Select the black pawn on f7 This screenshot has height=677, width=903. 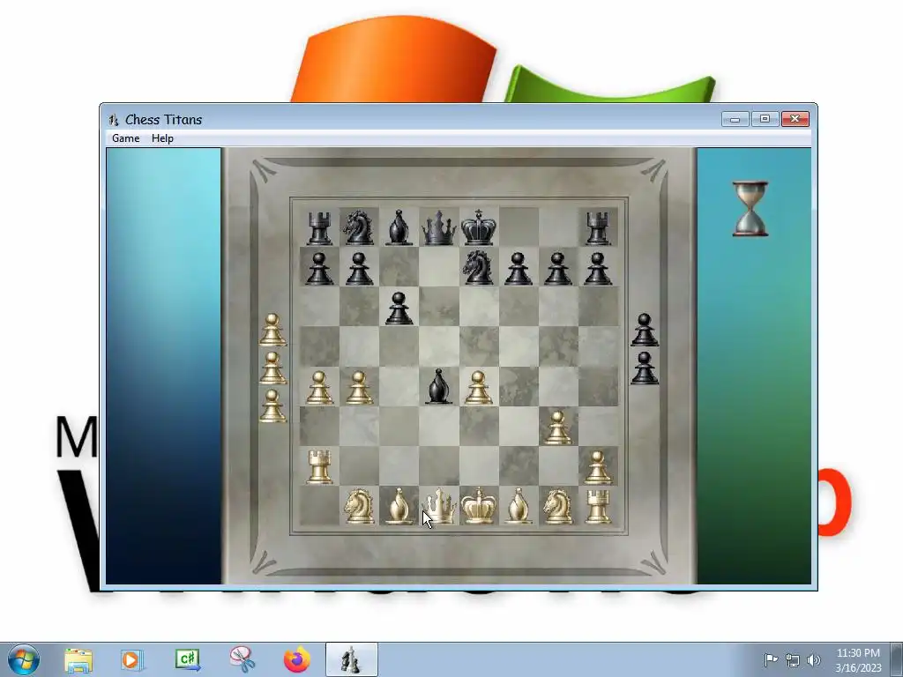(x=519, y=268)
